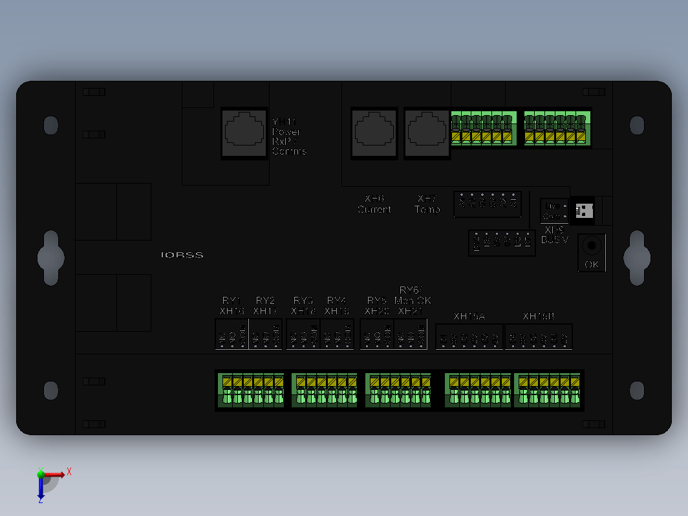Click the IOBSS text on the enclosure
688x516 pixels.
(182, 255)
